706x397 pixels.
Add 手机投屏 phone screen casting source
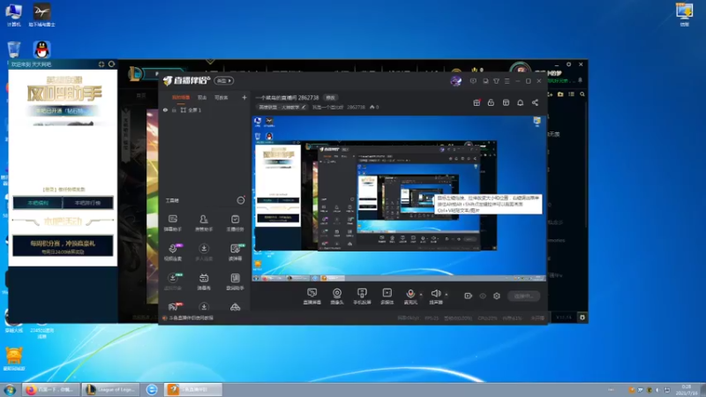pos(362,296)
